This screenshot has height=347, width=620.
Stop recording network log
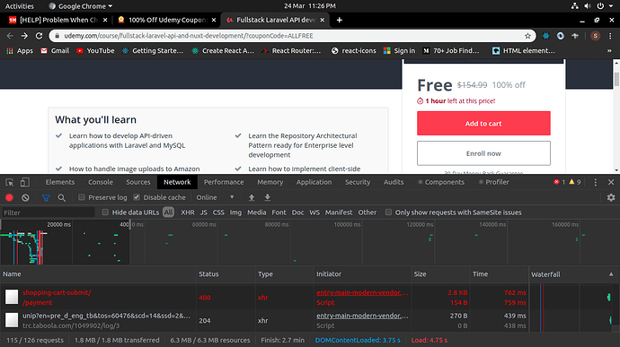pyautogui.click(x=10, y=197)
